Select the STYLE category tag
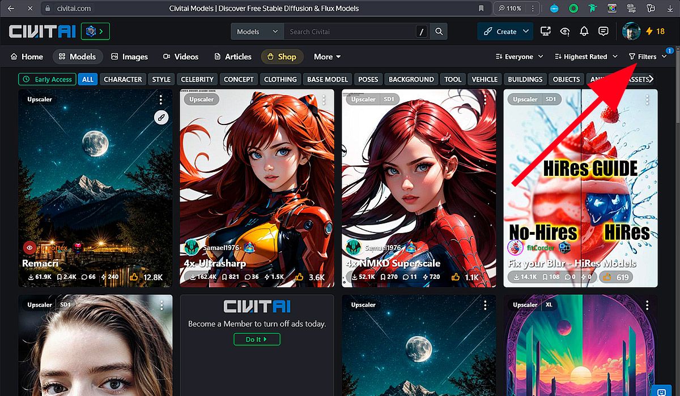The image size is (680, 396). [x=161, y=79]
